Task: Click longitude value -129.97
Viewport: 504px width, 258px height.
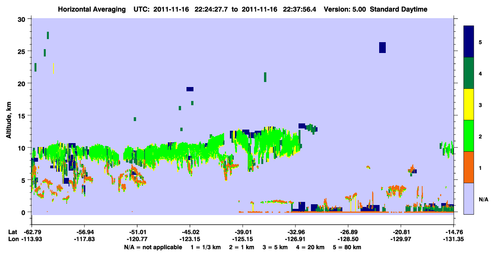Action: [x=401, y=239]
